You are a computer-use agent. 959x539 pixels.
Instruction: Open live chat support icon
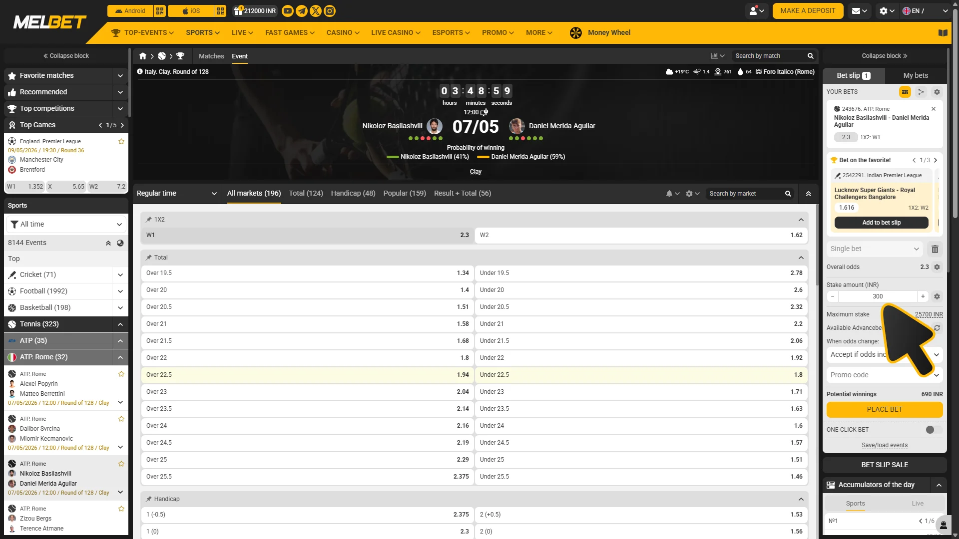[x=944, y=525]
